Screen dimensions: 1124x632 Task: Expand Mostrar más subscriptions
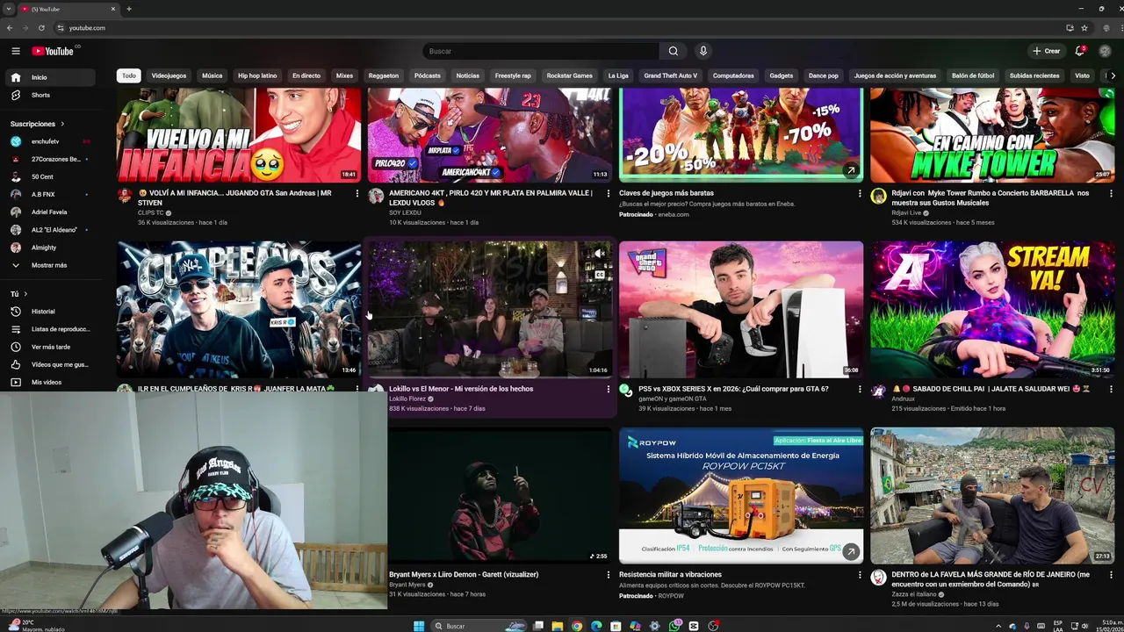click(x=49, y=265)
